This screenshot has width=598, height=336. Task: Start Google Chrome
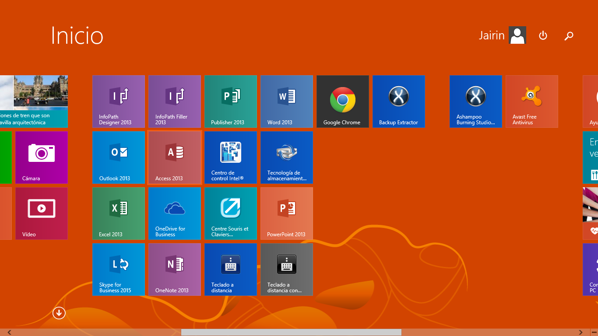(x=343, y=101)
